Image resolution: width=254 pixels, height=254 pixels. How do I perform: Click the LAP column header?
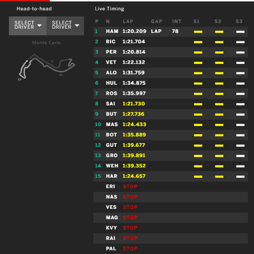128,22
